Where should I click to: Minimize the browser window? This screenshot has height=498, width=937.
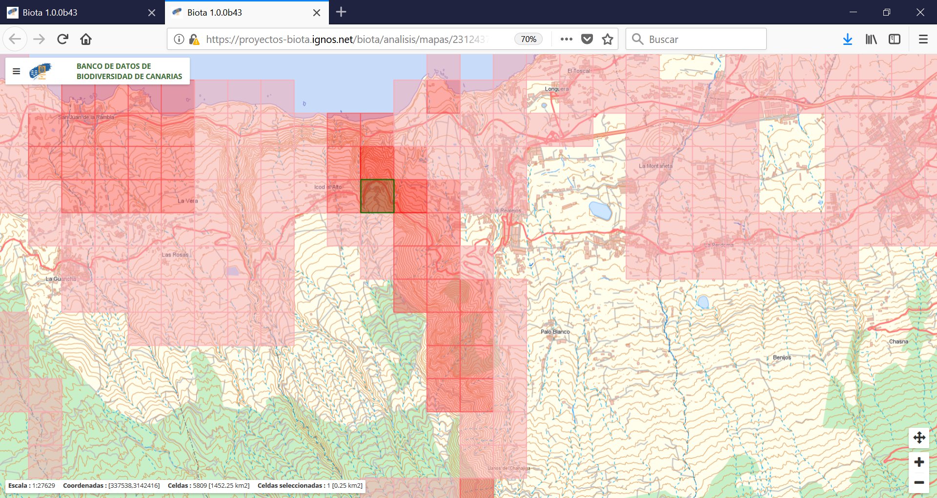[x=853, y=12]
